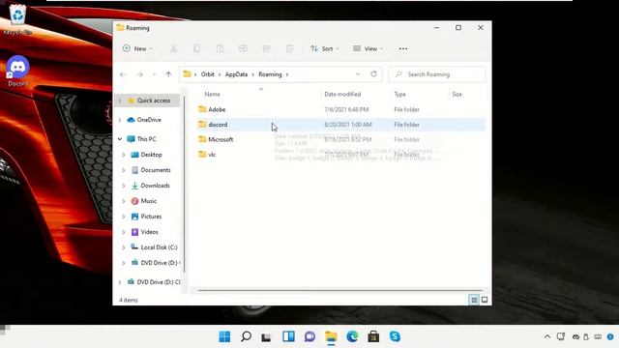This screenshot has width=619, height=348.
Task: Switch to large icons view layout
Action: (485, 300)
